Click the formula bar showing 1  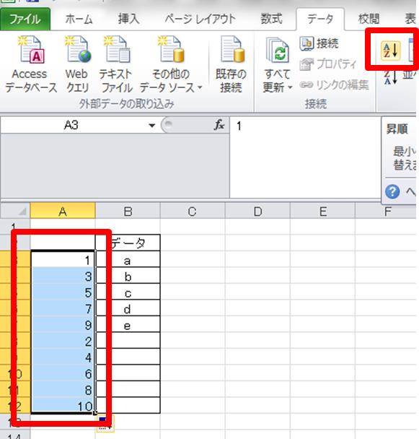[305, 157]
